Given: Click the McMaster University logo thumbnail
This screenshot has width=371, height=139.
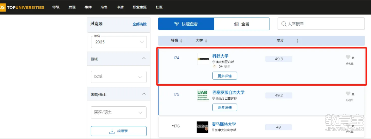Looking at the screenshot, I should (x=203, y=127).
